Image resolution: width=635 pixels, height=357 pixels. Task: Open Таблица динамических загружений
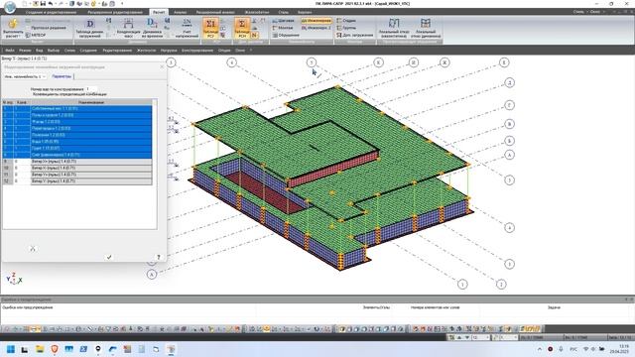[89, 28]
